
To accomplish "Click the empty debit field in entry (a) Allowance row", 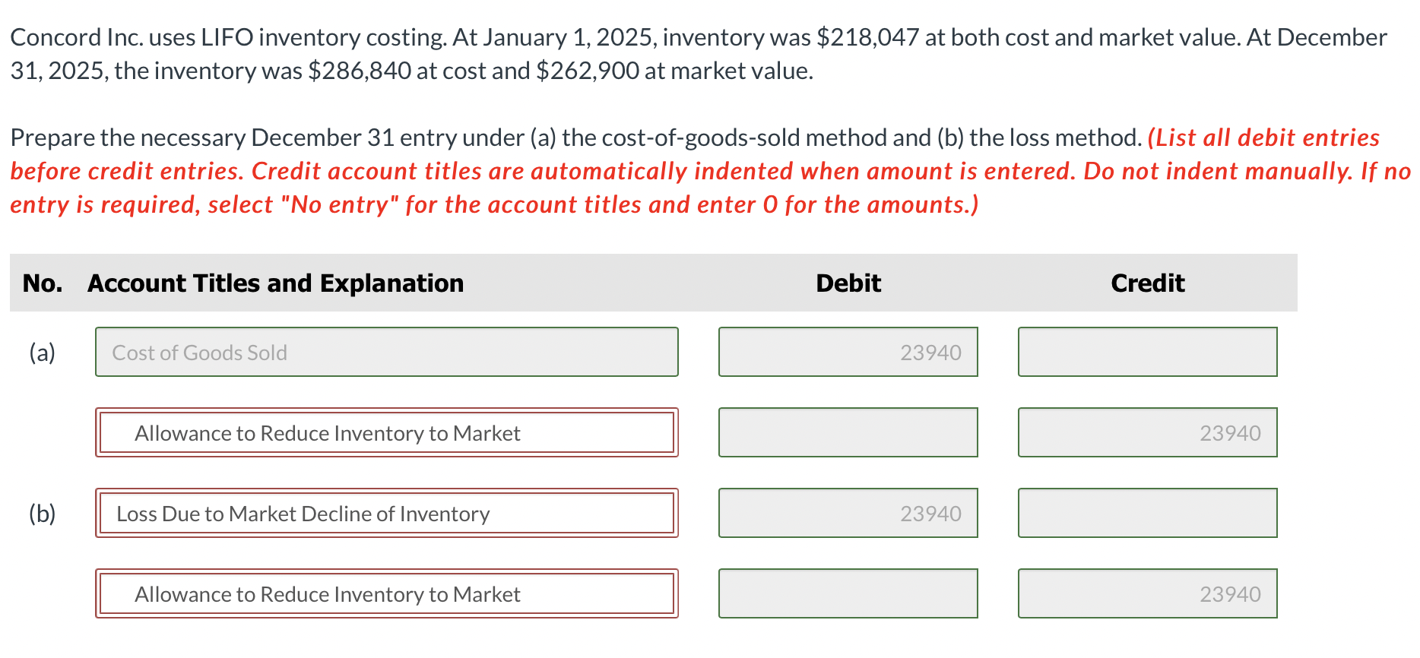I will click(848, 432).
